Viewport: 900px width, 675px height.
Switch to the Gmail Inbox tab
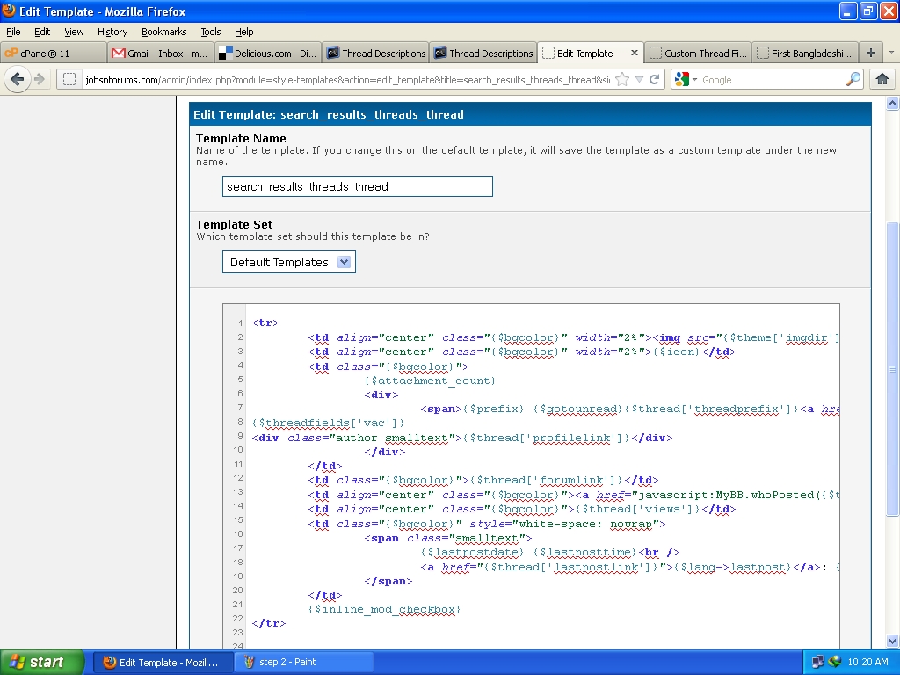click(161, 53)
